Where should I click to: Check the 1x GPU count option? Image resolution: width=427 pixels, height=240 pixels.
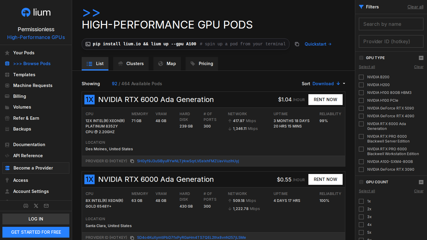tap(361, 201)
